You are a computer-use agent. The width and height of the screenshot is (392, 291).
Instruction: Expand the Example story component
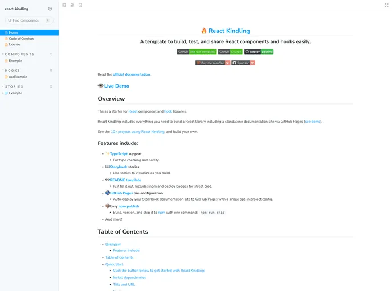[x=15, y=93]
